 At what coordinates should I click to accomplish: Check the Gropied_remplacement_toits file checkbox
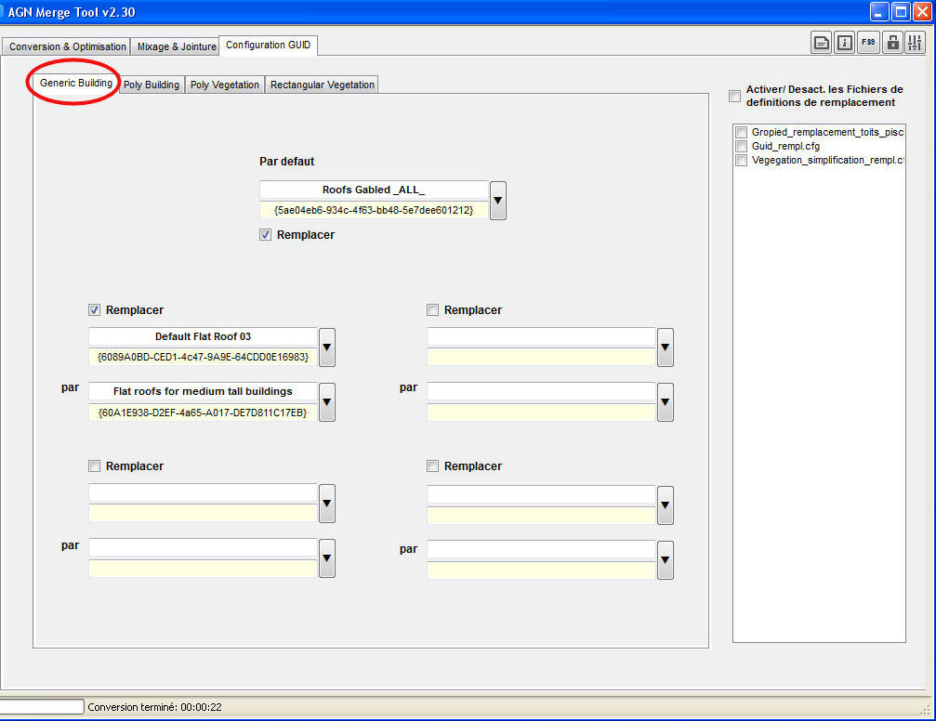[742, 133]
